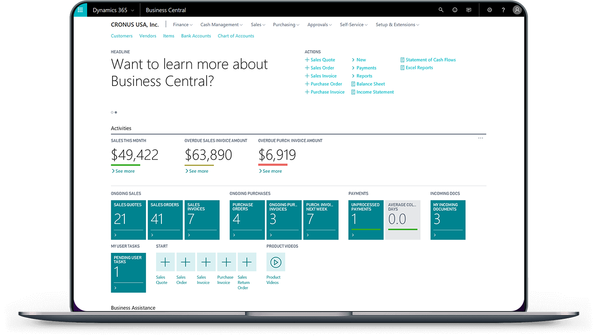Open the Purch. Invoices Next Week tile
597x336 pixels.
(321, 220)
